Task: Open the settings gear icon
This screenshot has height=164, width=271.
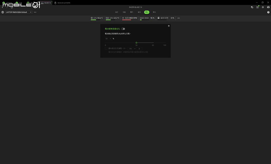Action: [263, 7]
